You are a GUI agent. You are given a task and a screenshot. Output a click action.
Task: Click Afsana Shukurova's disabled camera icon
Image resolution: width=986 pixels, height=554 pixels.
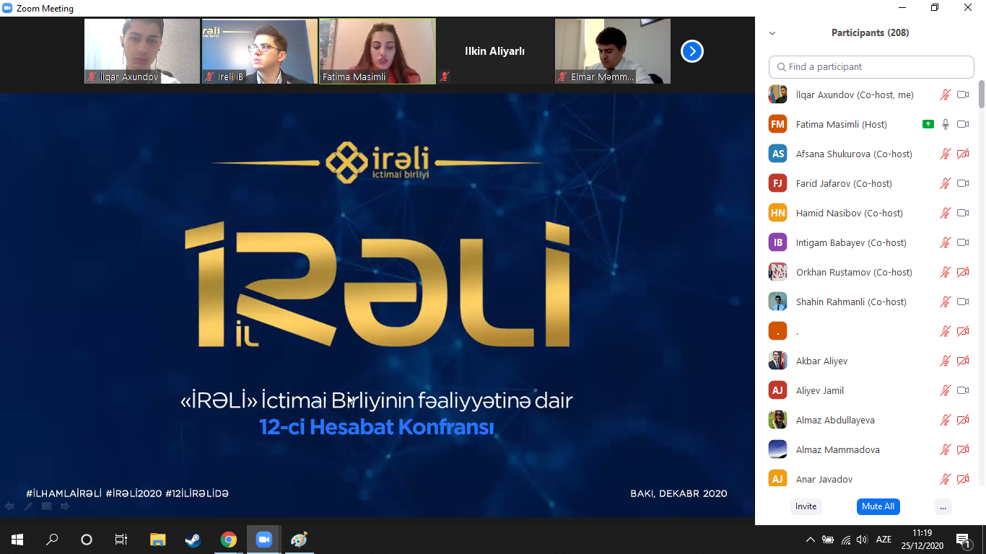pyautogui.click(x=963, y=154)
